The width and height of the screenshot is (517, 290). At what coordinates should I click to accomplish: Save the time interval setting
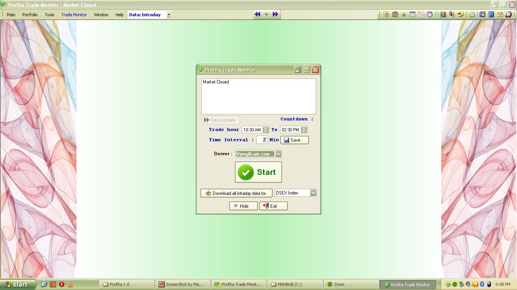294,140
